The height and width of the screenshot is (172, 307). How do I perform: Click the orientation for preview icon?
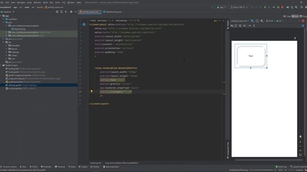click(x=257, y=21)
